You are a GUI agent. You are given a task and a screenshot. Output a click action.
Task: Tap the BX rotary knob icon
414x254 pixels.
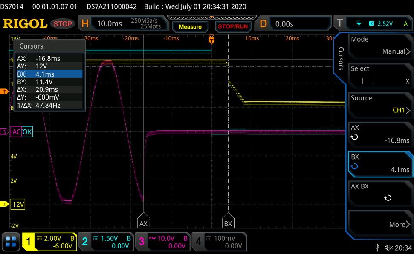pyautogui.click(x=354, y=166)
